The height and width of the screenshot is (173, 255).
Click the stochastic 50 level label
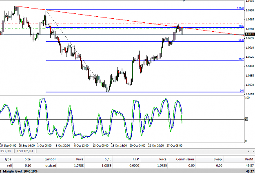coord(246,119)
